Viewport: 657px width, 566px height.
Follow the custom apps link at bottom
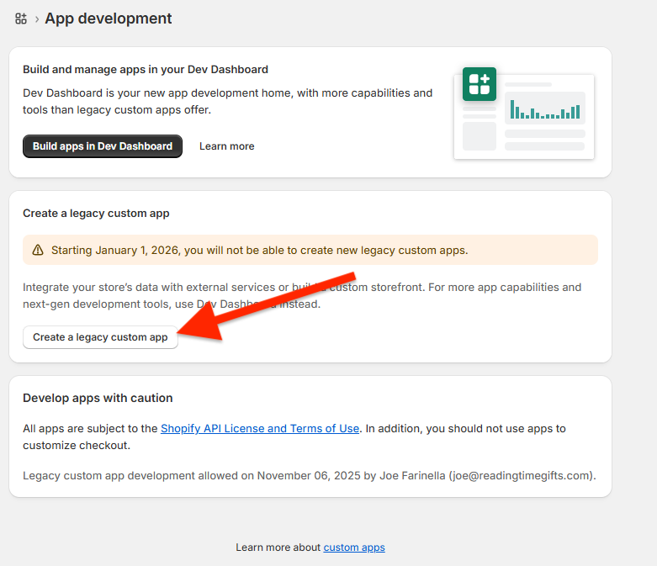[354, 547]
